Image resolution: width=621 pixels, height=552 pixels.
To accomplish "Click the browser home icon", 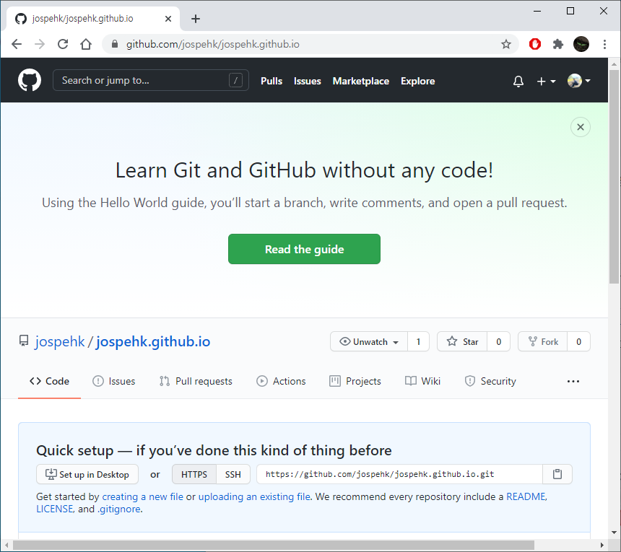I will point(86,44).
